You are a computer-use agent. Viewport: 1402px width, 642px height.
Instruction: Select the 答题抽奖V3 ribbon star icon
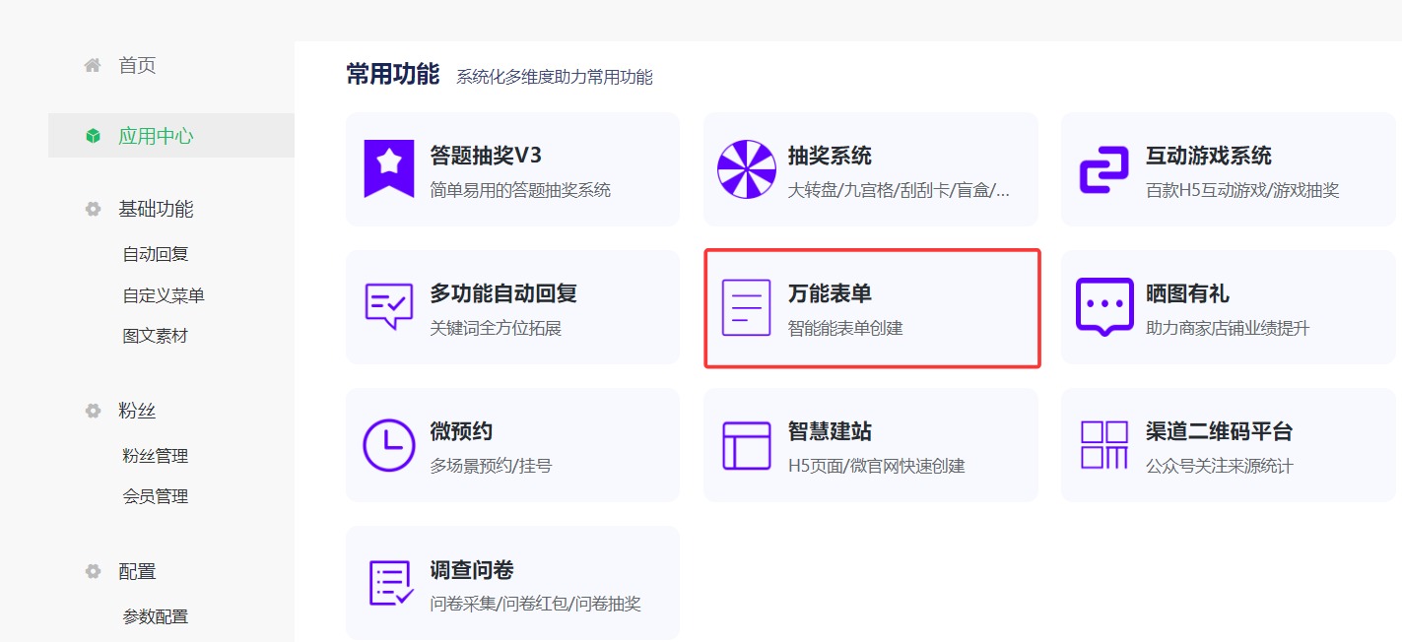(x=388, y=168)
